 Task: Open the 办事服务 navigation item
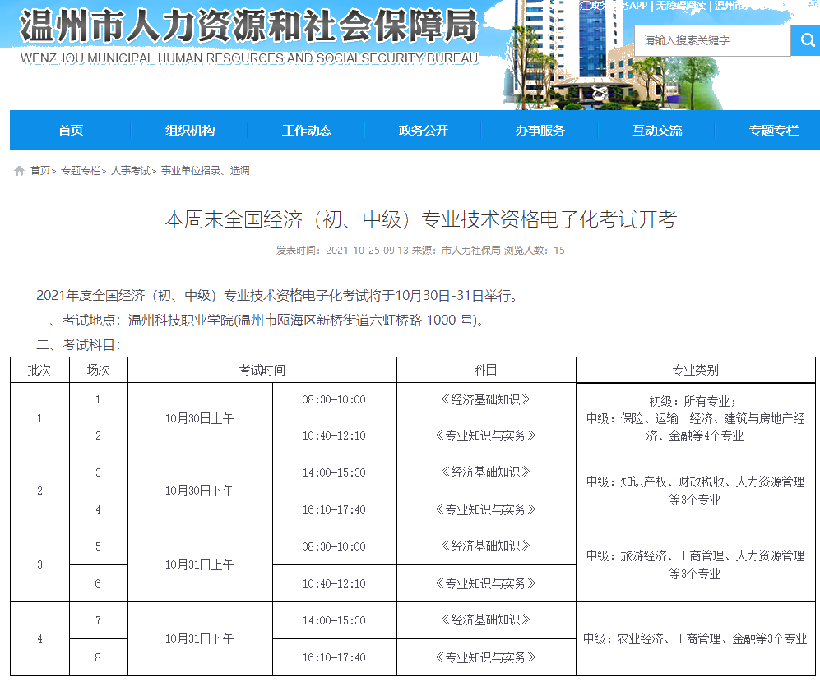click(540, 131)
